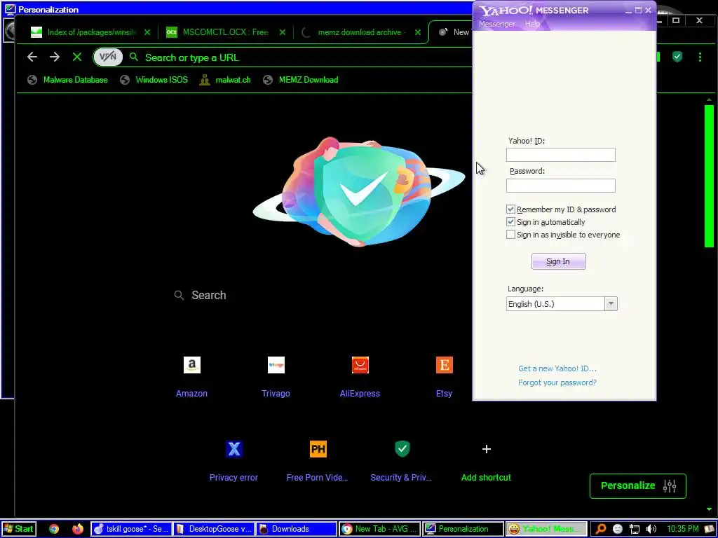
Task: Switch to DesktopGoose taskbar item
Action: point(214,529)
